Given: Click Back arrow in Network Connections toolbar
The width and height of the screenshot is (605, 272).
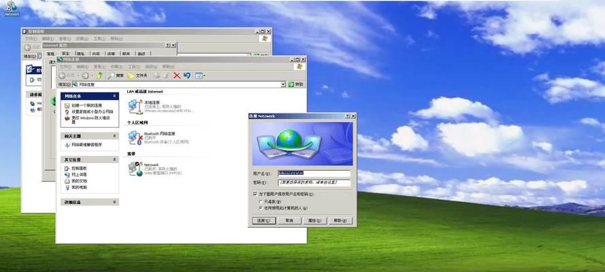Looking at the screenshot, I should (x=62, y=75).
